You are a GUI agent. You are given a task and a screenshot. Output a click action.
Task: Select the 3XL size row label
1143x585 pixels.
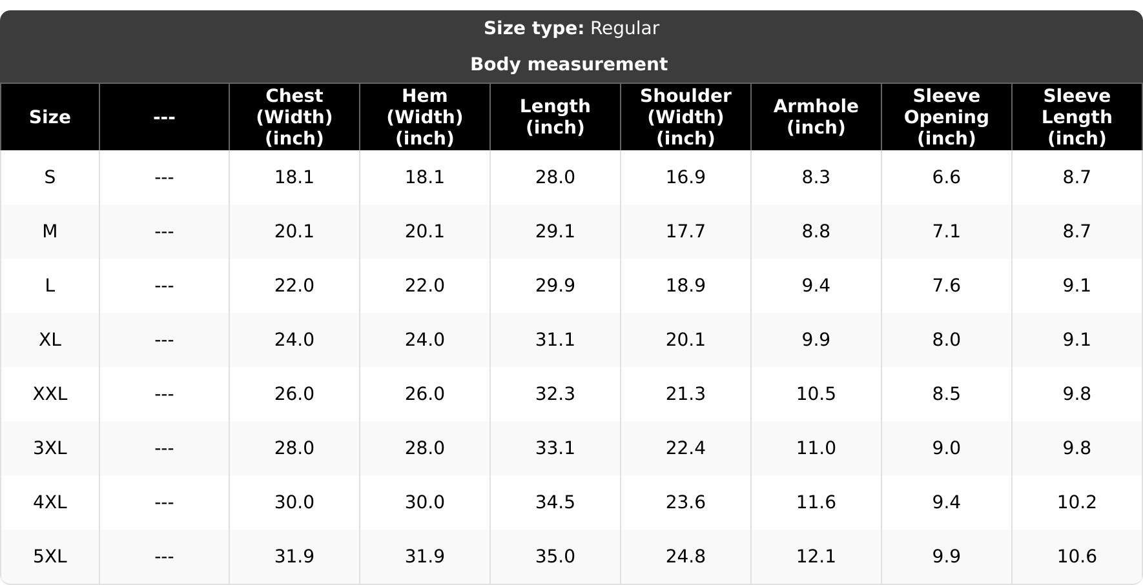point(50,448)
